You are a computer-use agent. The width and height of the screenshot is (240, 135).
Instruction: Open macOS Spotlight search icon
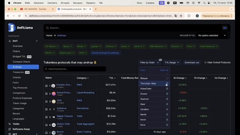tap(204, 3)
